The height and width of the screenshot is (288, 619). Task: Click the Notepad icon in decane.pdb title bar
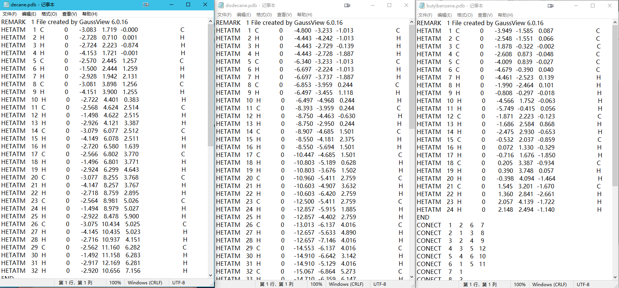pos(6,5)
